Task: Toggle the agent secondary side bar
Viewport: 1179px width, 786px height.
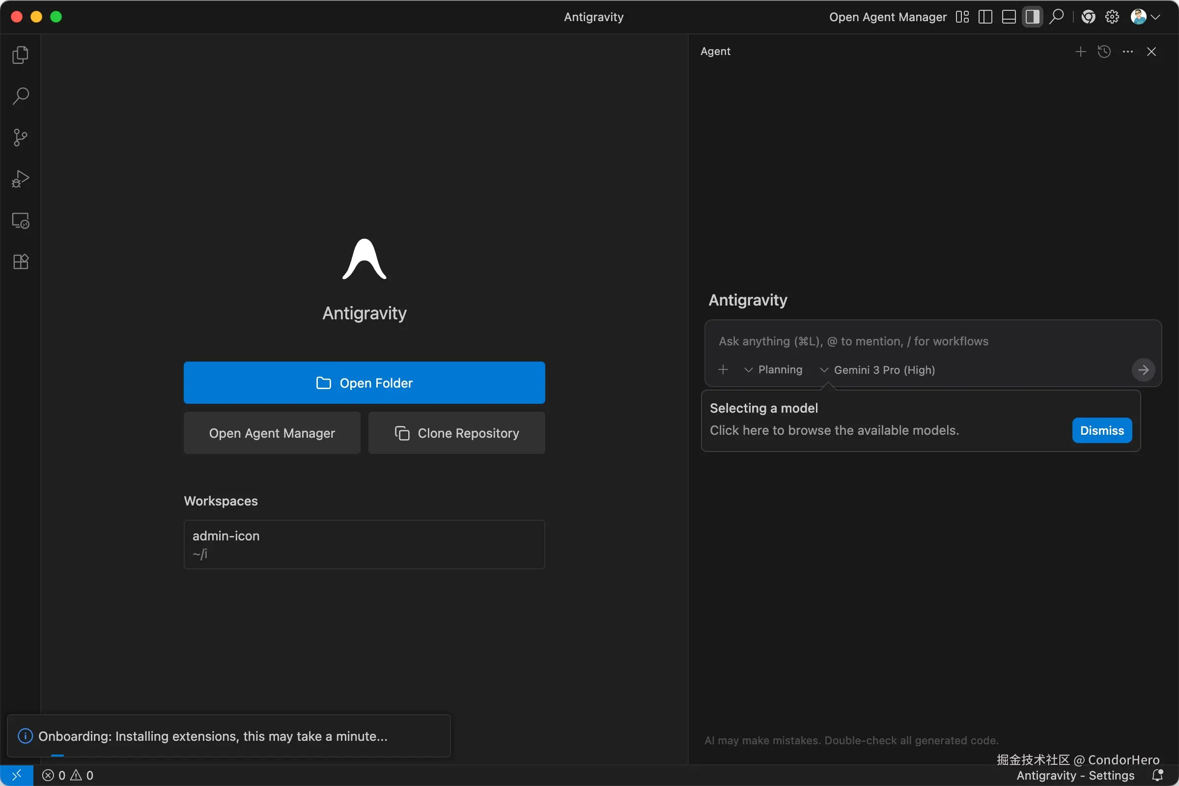Action: [1032, 17]
